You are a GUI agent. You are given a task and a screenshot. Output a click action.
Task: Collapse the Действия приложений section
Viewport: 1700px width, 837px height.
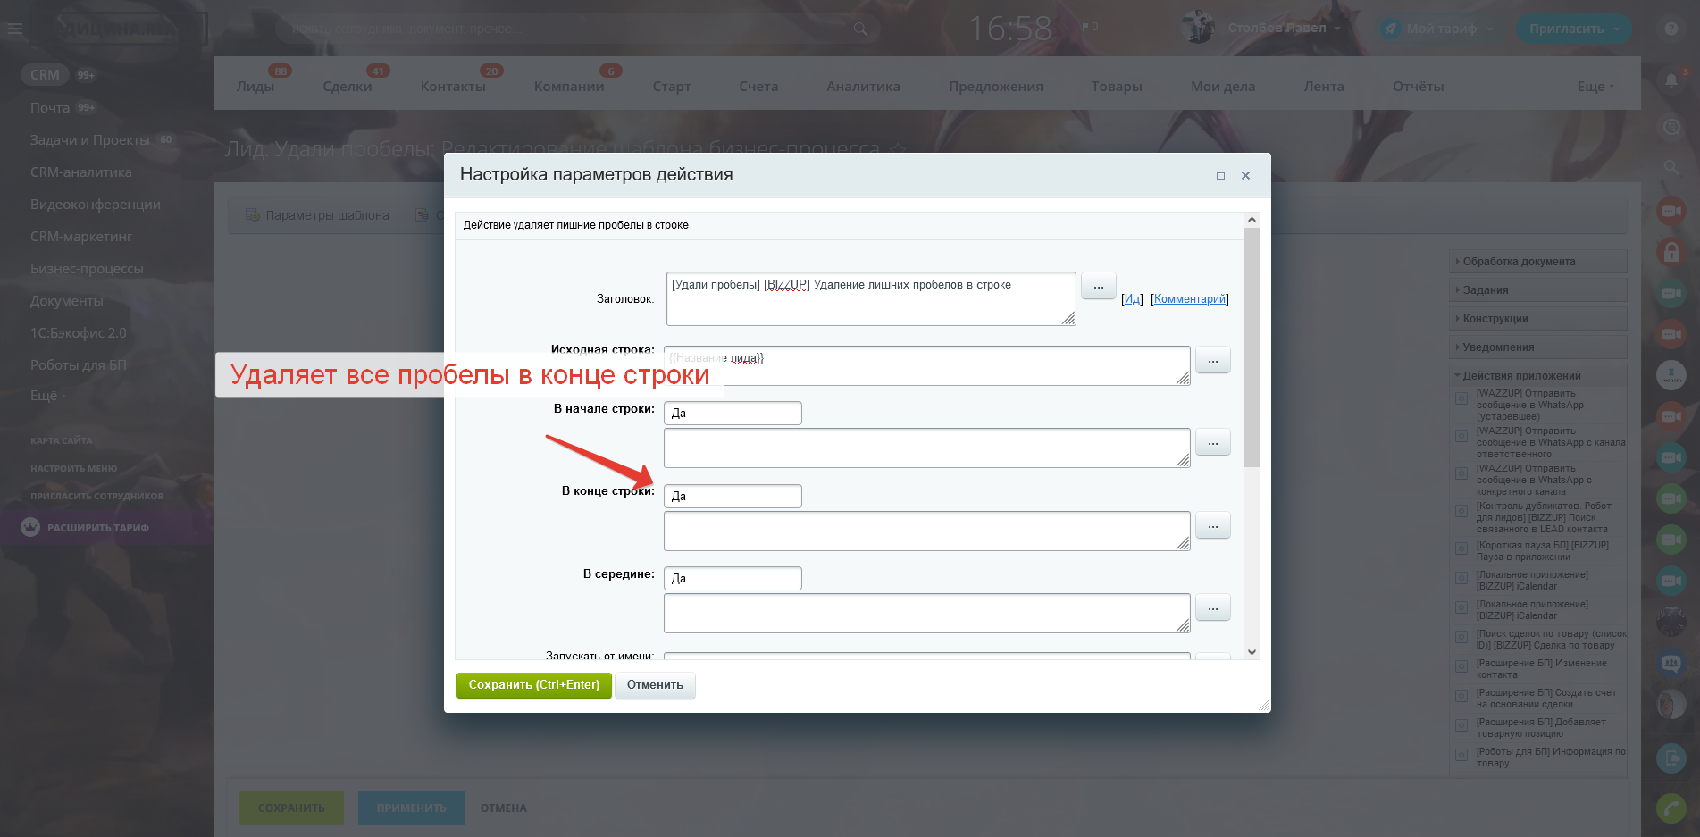1537,376
